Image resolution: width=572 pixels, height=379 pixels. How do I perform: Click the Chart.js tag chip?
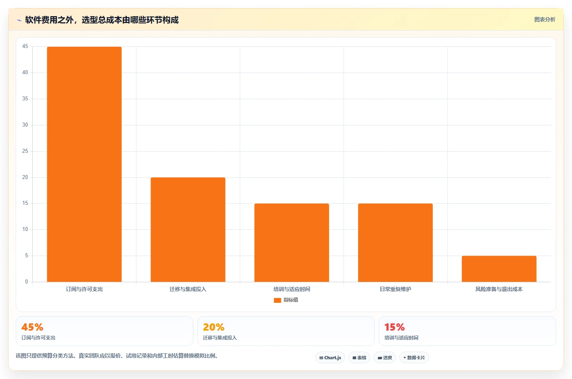[x=330, y=358]
